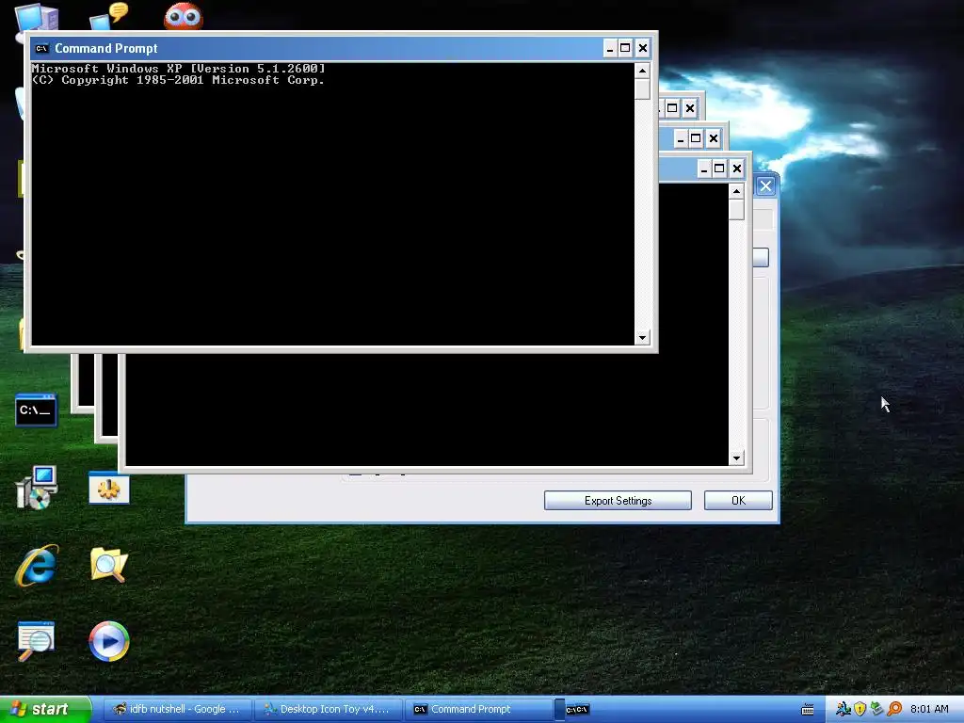
Task: Open the C:\ Command Prompt desktop shortcut
Action: click(x=37, y=410)
